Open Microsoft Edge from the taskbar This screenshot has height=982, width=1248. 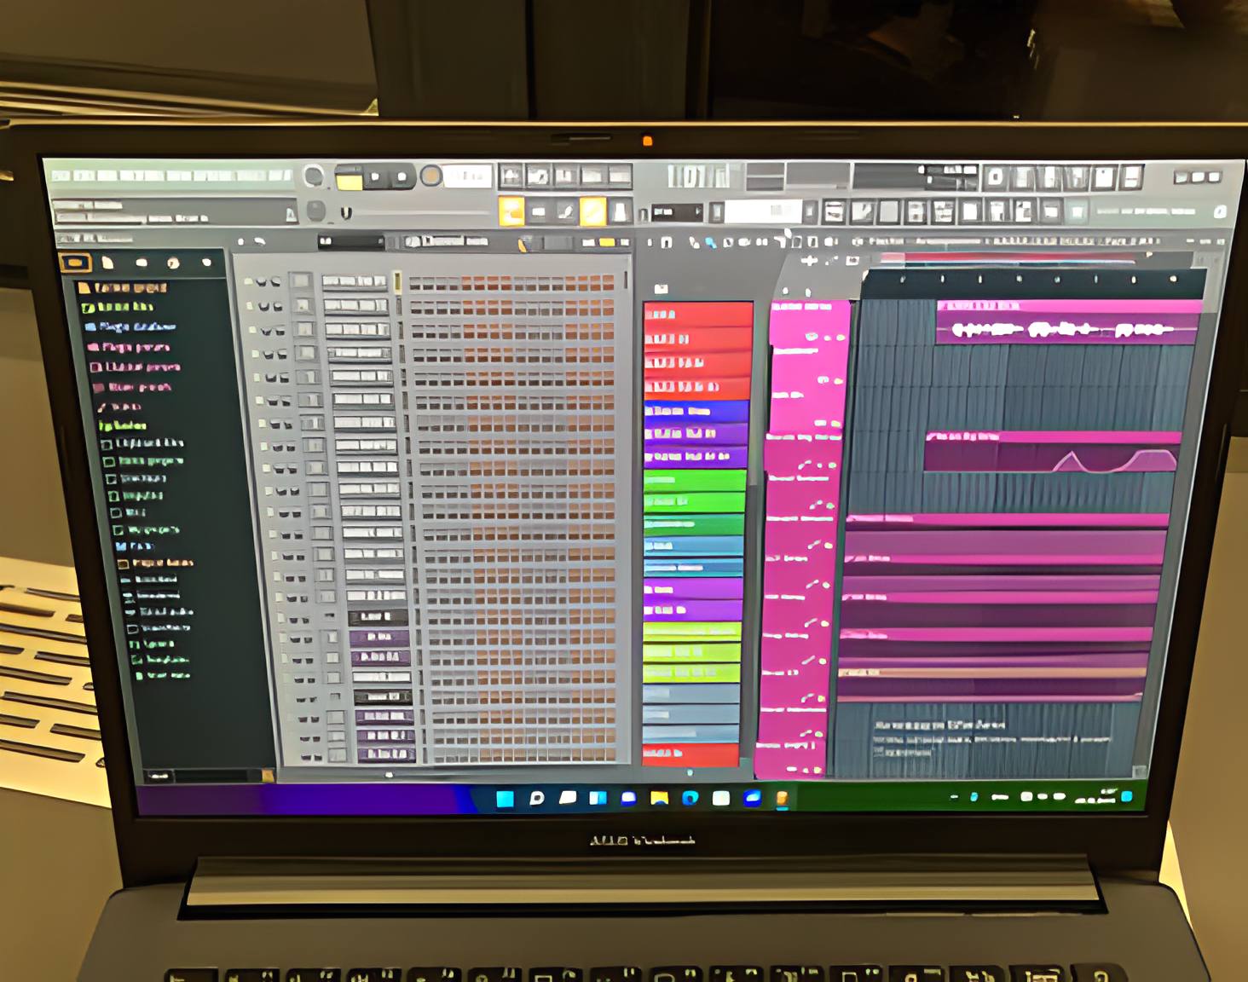click(690, 799)
